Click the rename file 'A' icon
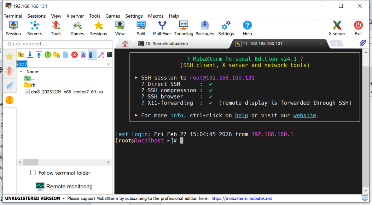 click(83, 55)
